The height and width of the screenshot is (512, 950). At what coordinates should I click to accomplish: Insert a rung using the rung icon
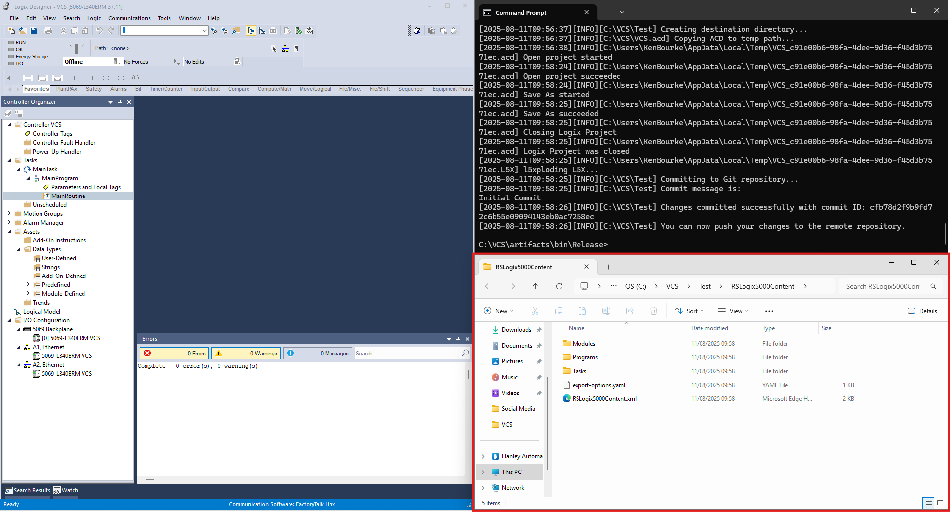(x=28, y=78)
